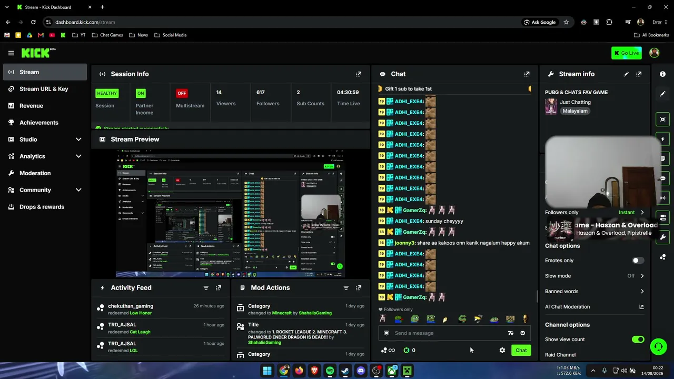Click the Go Live button
Screen dimensions: 674x379
click(627, 53)
